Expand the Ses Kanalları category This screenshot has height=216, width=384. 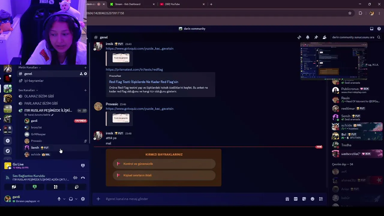(x=28, y=90)
